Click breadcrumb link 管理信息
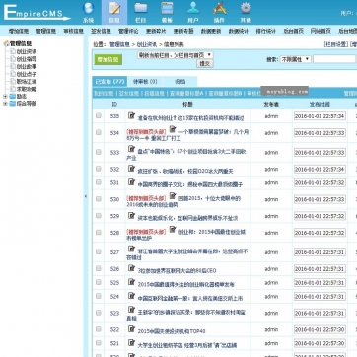Screen dimensions: 357x357 [119, 44]
